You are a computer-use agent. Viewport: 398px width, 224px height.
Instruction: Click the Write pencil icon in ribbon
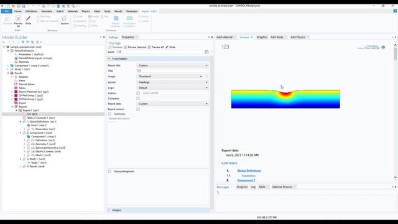pyautogui.click(x=28, y=19)
